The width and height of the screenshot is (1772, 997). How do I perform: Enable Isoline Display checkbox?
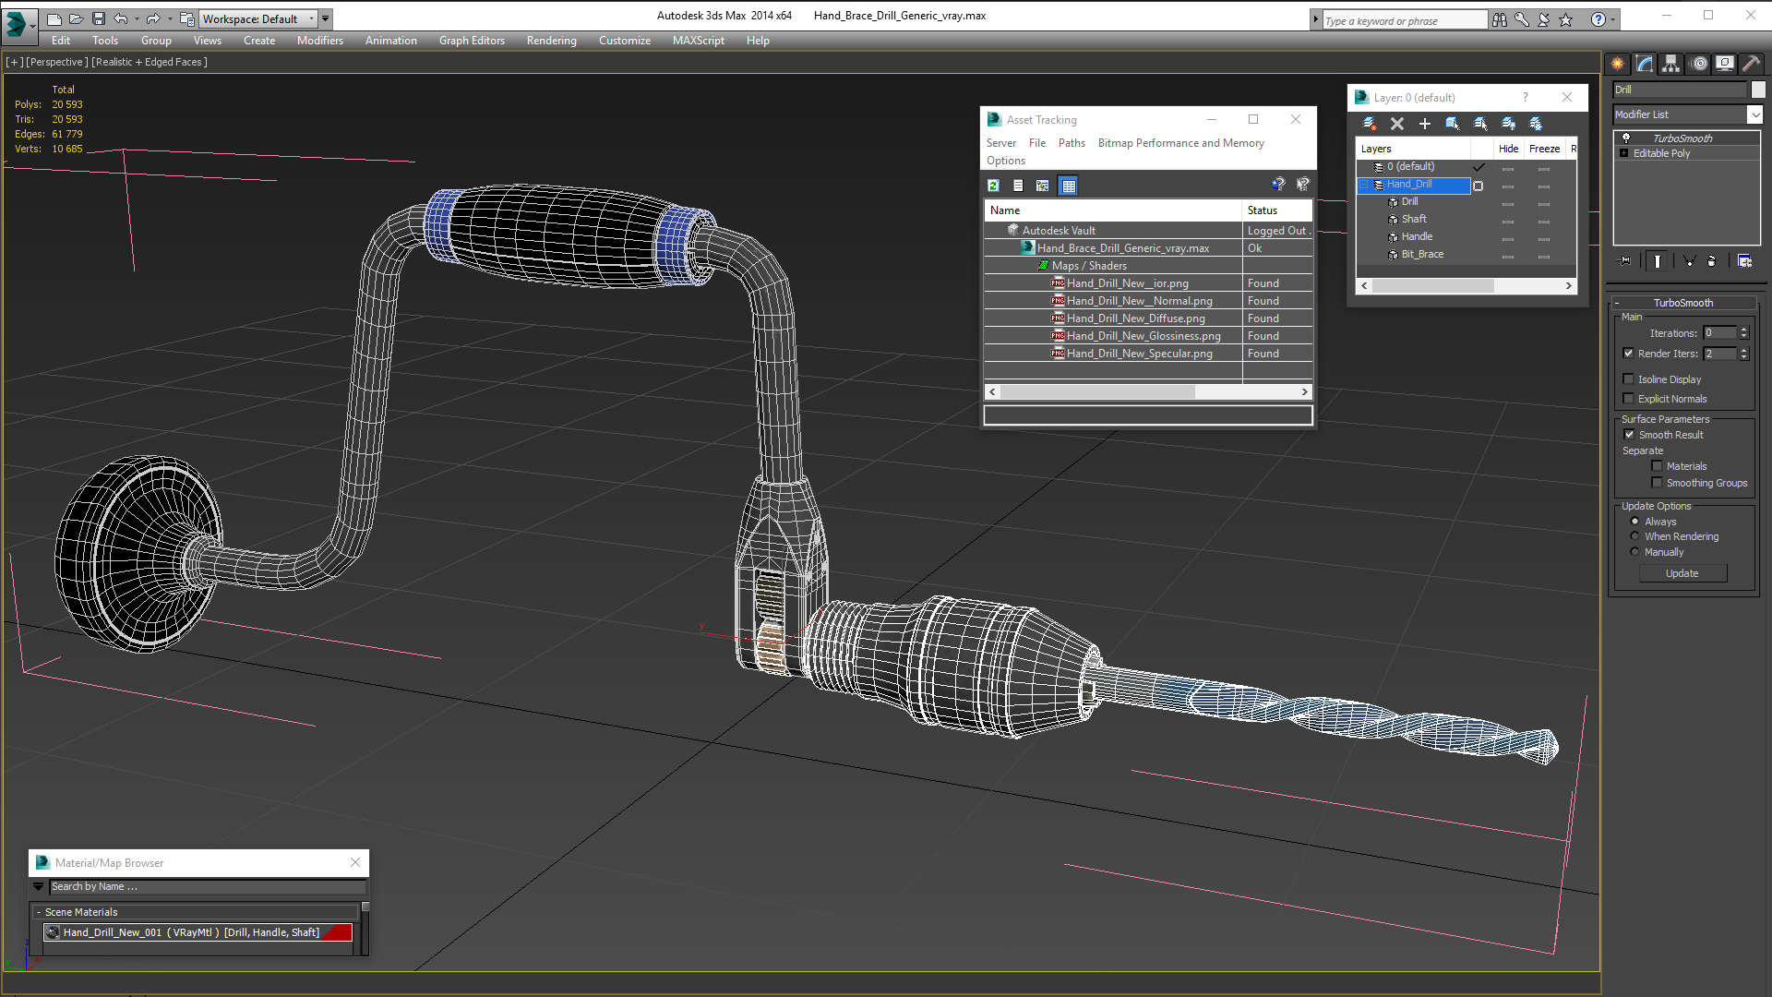click(x=1628, y=378)
